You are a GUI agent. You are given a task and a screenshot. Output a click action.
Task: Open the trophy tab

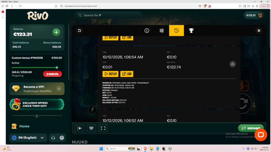click(x=191, y=31)
